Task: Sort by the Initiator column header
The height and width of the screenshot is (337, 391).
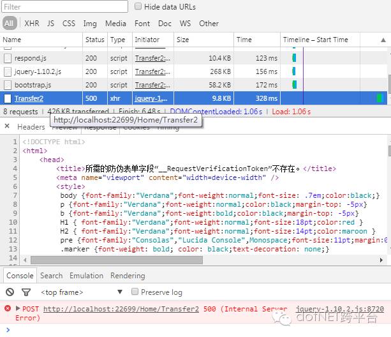Action: (153, 40)
